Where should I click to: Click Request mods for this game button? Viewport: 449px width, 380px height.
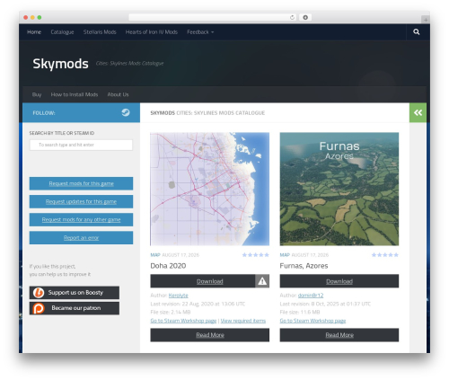coord(81,183)
